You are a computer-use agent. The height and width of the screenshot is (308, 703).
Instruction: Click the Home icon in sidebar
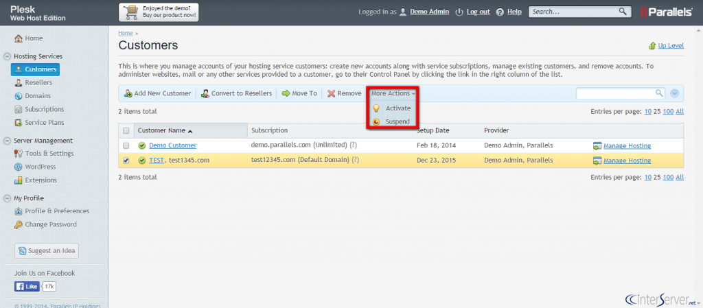click(x=19, y=38)
